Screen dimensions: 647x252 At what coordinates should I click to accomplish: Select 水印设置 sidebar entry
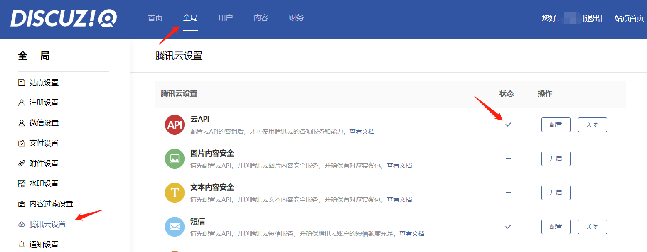coord(44,183)
